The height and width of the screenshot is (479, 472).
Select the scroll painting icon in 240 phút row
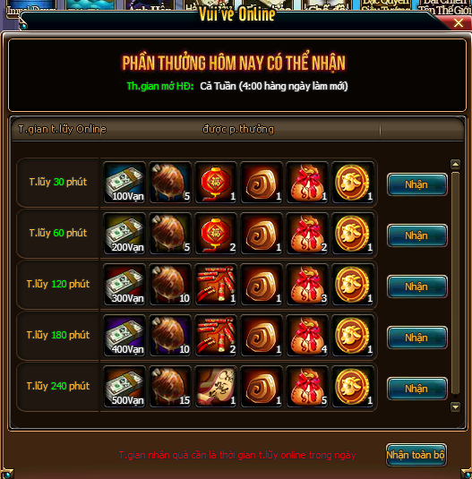216,387
